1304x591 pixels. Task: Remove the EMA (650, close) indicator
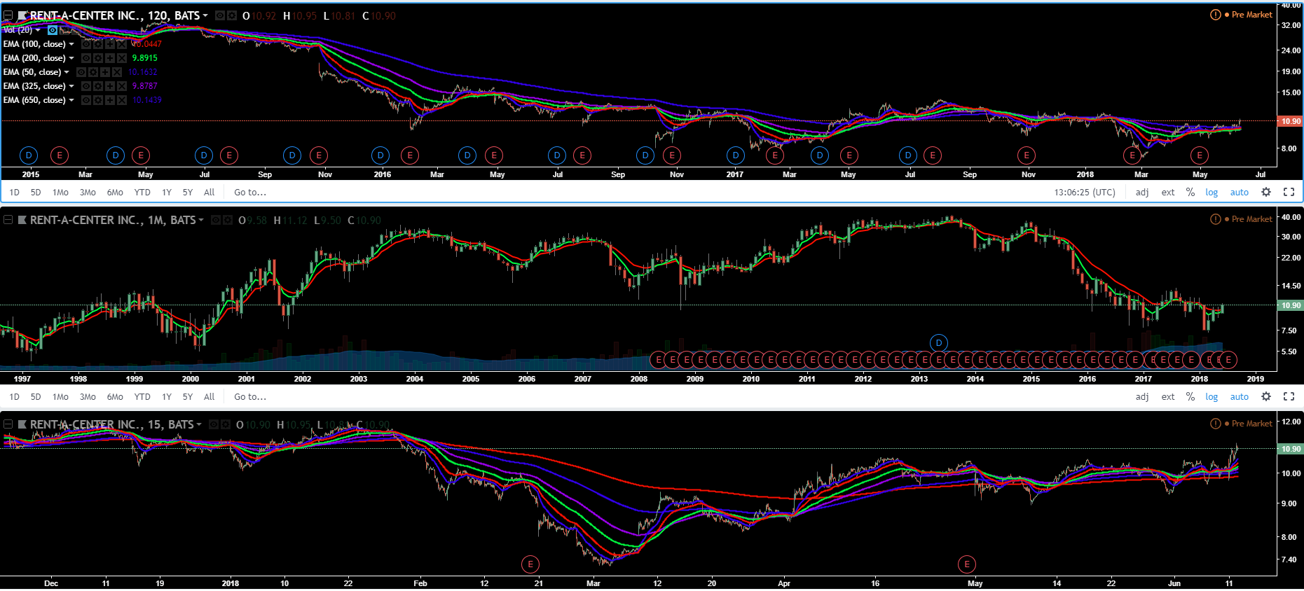pos(122,100)
